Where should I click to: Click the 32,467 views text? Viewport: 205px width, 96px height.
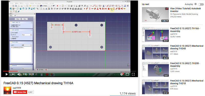(x=175, y=37)
